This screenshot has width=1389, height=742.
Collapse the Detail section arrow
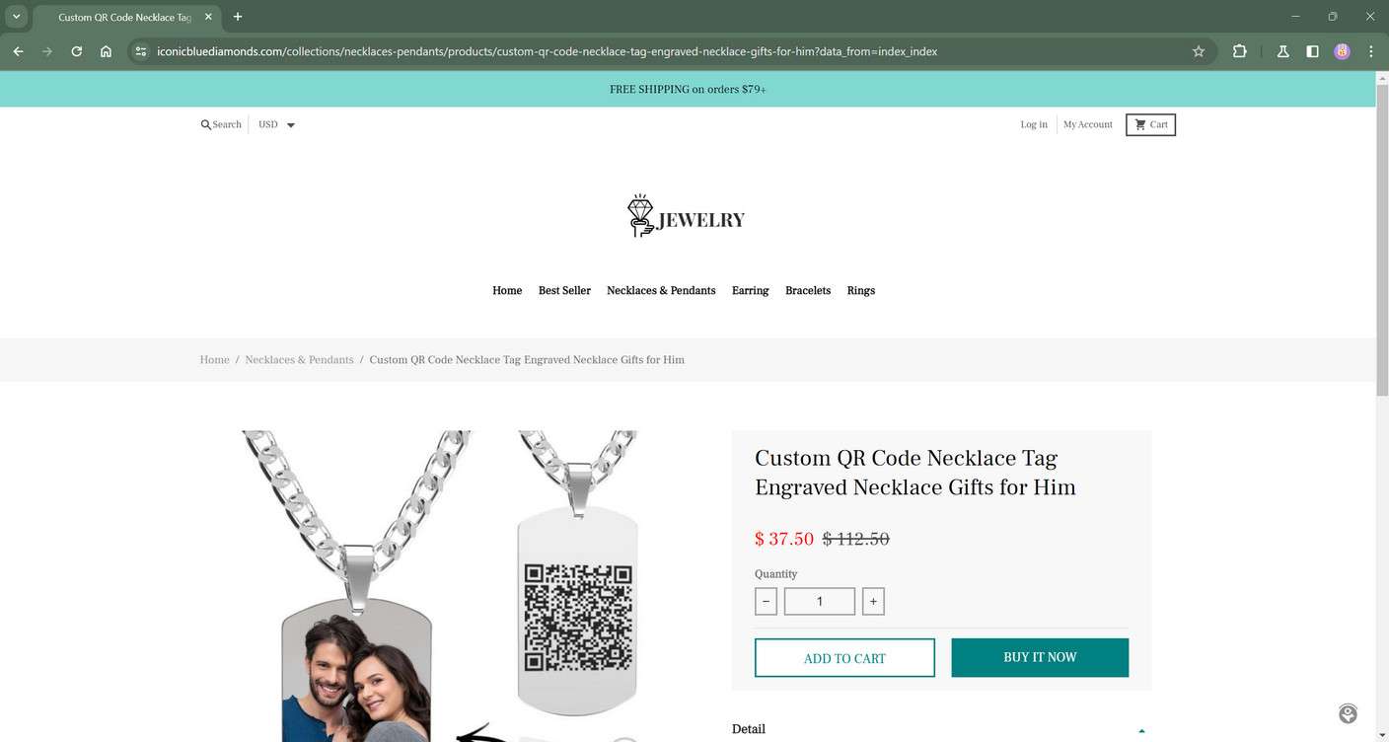(x=1141, y=730)
